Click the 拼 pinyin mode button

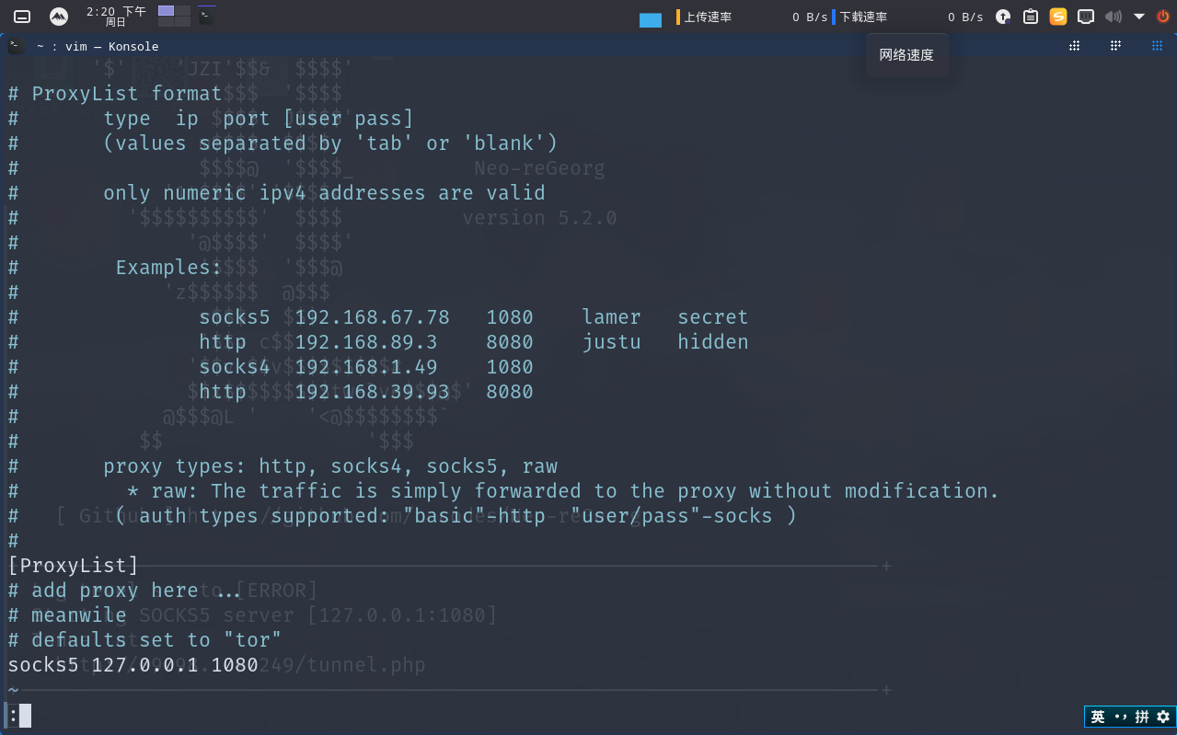(x=1142, y=717)
